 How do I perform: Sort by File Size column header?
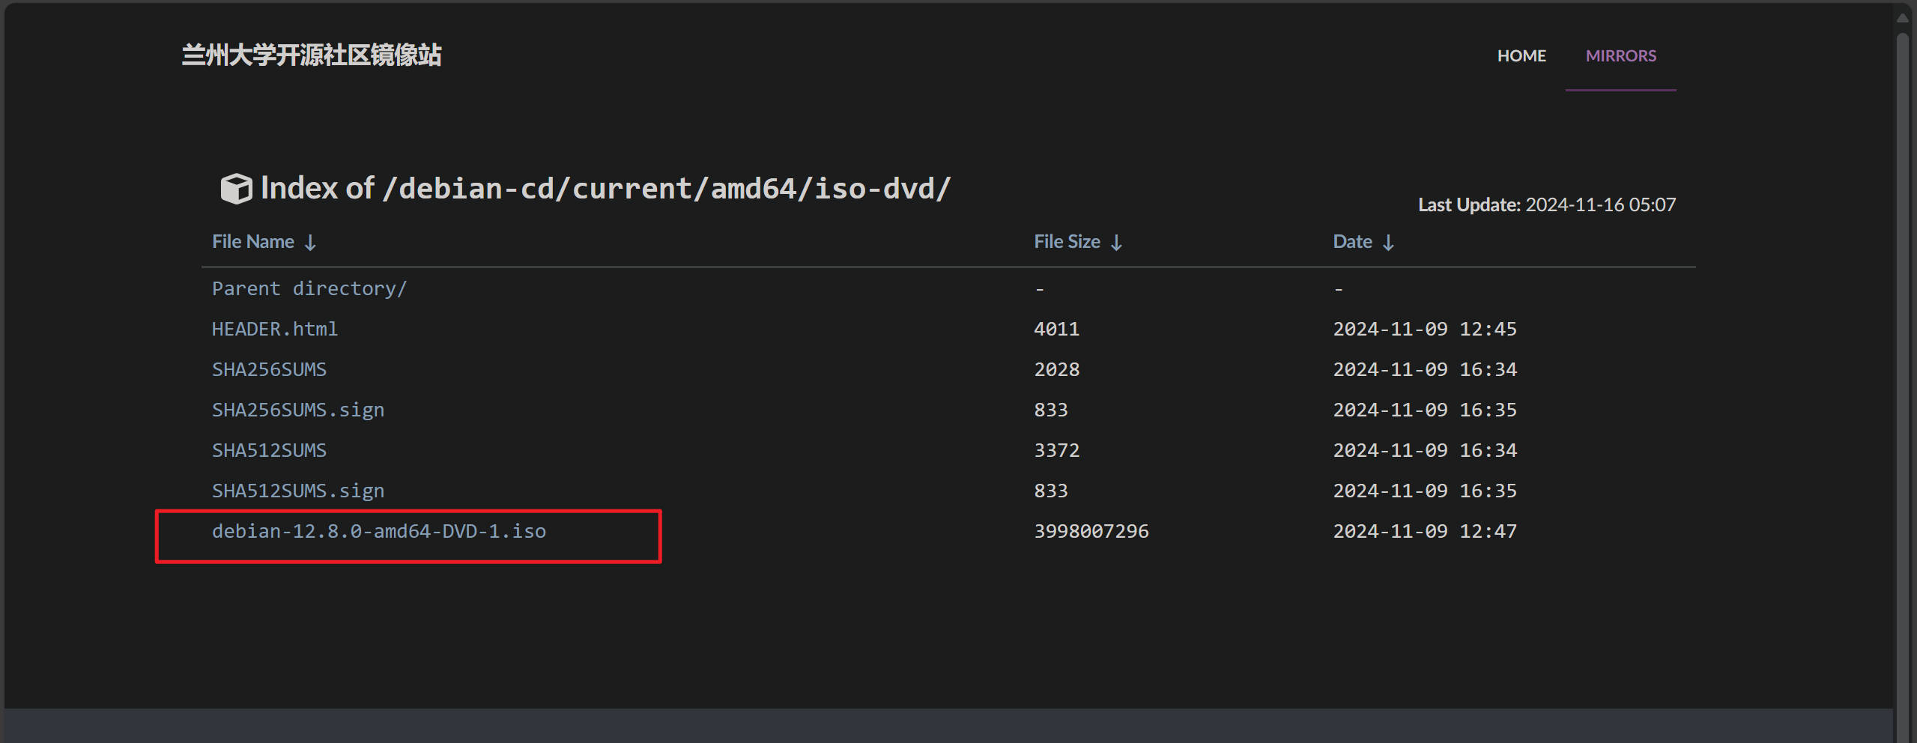(1078, 242)
